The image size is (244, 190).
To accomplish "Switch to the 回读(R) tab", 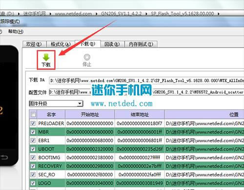I will tap(112, 44).
